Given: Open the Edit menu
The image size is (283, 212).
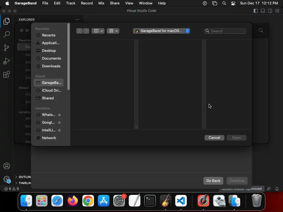Looking at the screenshot, I should 57,3.
